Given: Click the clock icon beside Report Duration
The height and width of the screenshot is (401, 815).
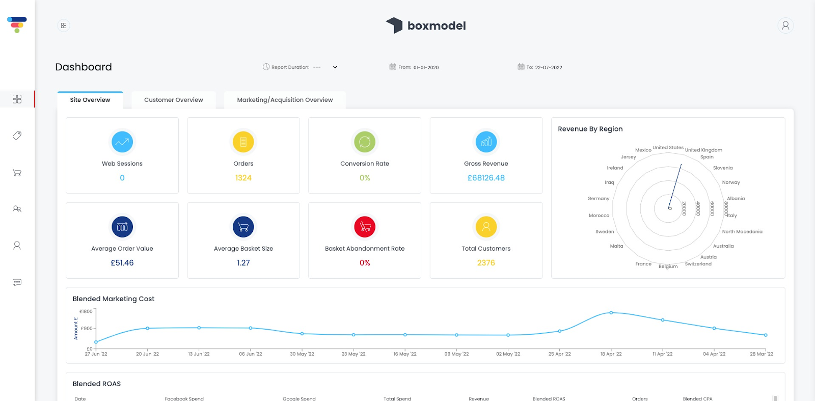Looking at the screenshot, I should coord(266,67).
